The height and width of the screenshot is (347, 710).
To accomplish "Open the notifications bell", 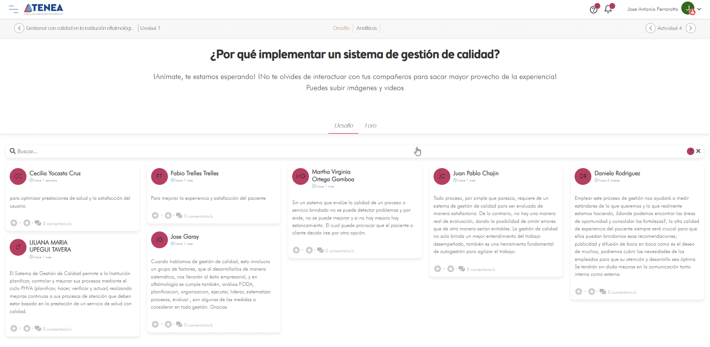I will (x=608, y=9).
